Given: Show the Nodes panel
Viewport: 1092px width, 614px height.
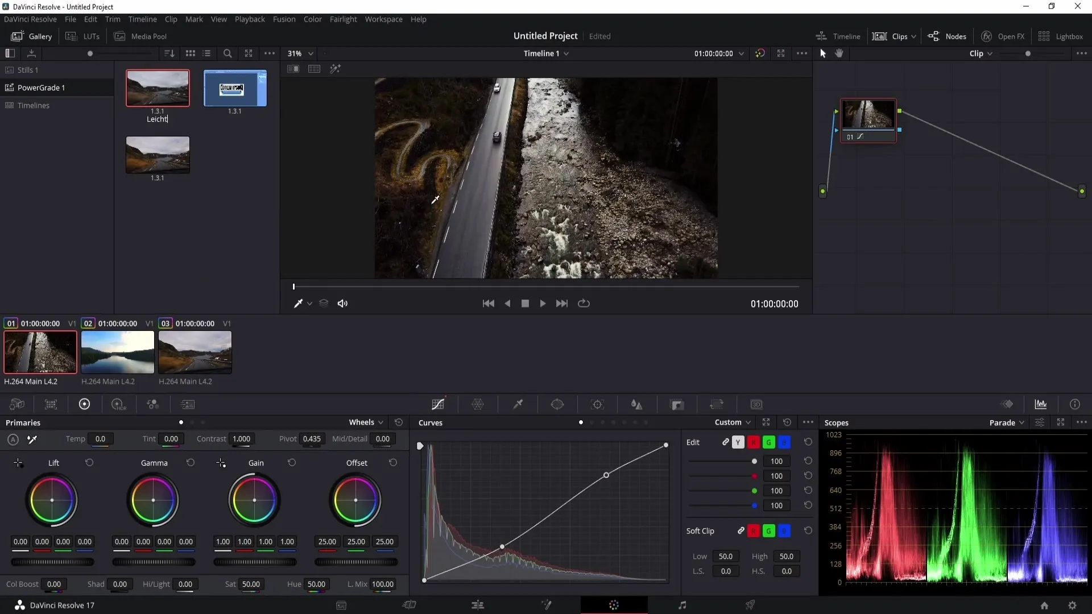Looking at the screenshot, I should click(947, 36).
